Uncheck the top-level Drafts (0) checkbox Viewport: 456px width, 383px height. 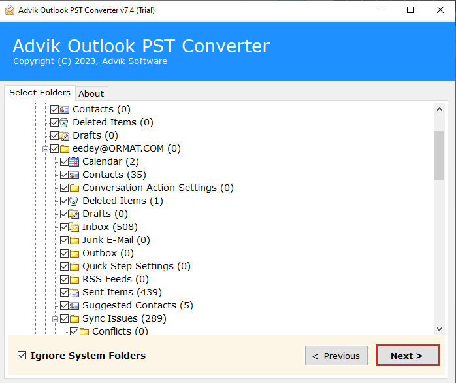[x=54, y=136]
